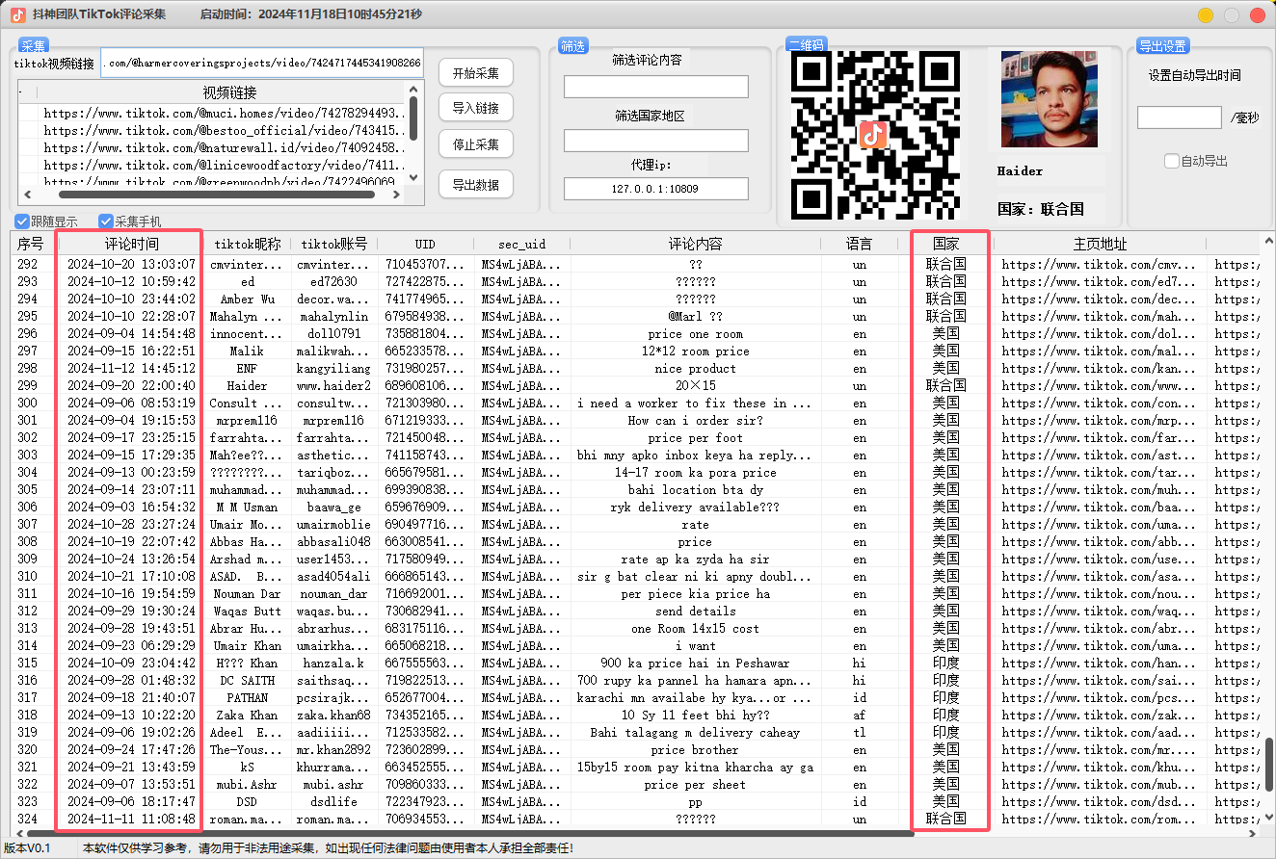Click nickname 'Nouman Dar' in row 311
This screenshot has height=859, width=1276.
[248, 593]
